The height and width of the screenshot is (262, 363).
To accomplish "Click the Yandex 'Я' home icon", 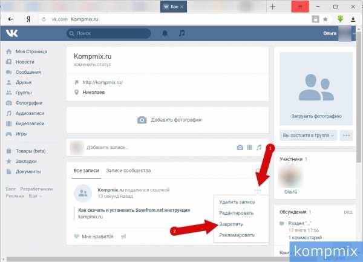I will [x=28, y=19].
